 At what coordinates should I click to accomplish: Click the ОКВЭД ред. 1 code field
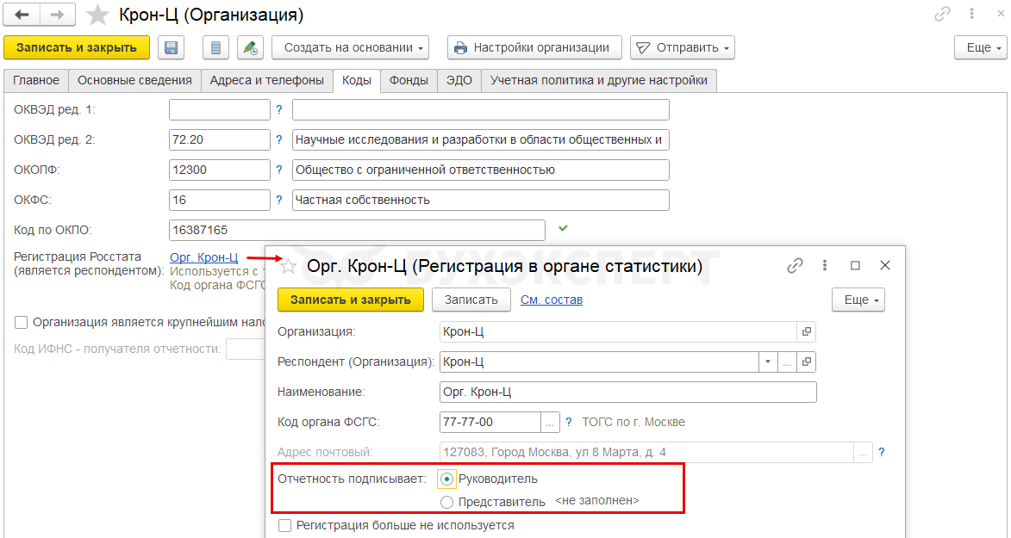219,109
